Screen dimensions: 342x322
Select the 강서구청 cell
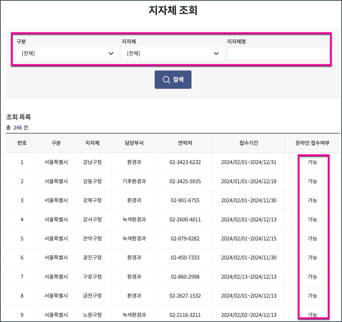pos(92,219)
